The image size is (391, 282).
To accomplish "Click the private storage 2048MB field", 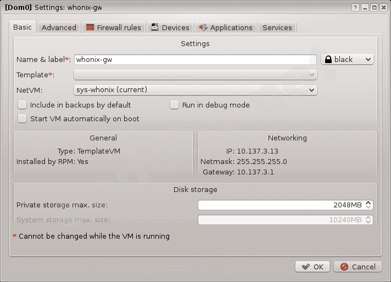I will tap(285, 205).
